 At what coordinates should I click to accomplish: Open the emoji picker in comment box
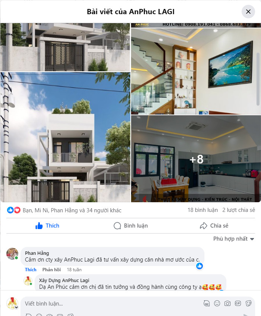217,303
